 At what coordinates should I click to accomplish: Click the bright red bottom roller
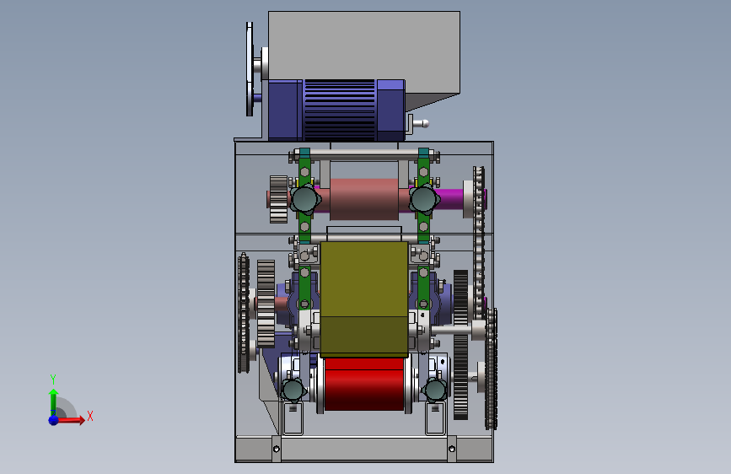coord(364,385)
